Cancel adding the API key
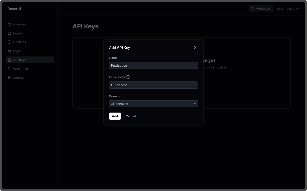The height and width of the screenshot is (191, 307). (x=131, y=116)
